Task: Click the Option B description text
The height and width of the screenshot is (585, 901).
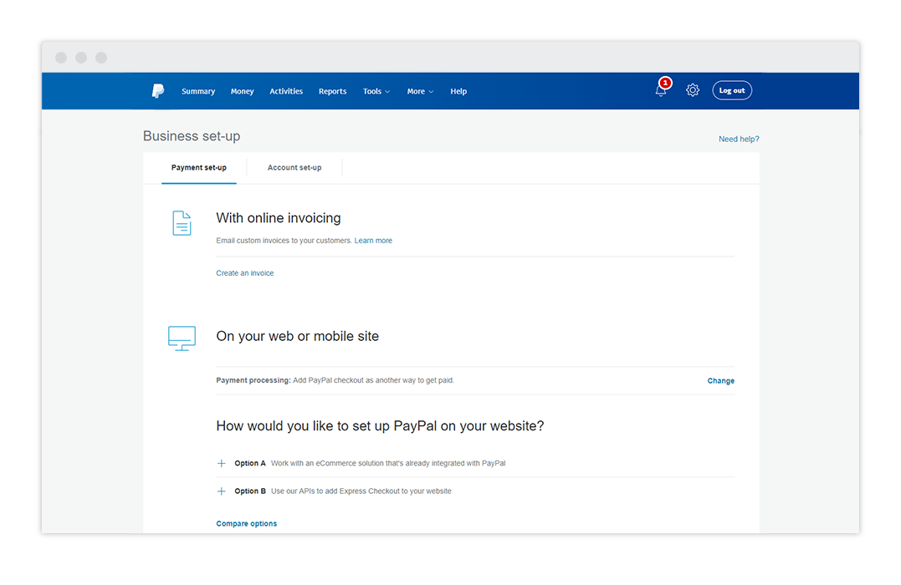Action: coord(361,491)
